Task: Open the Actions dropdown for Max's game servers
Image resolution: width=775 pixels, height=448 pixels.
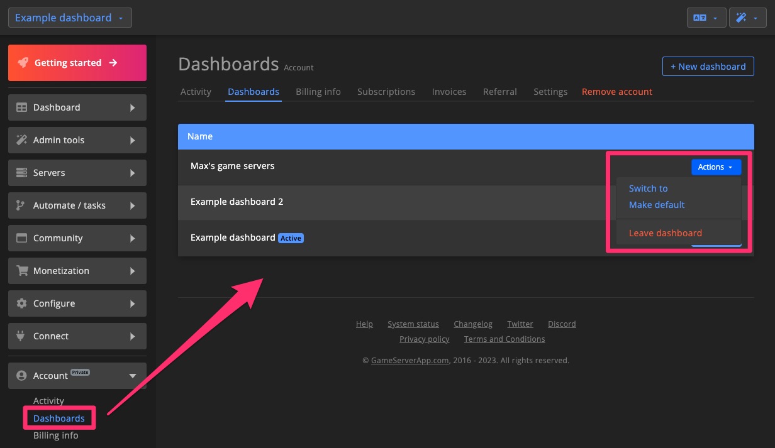Action: click(715, 167)
